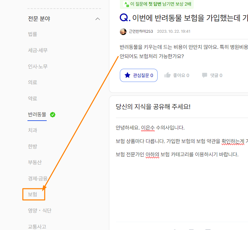Open 약료 category in sidebar
Image resolution: width=248 pixels, height=230 pixels.
pos(32,98)
